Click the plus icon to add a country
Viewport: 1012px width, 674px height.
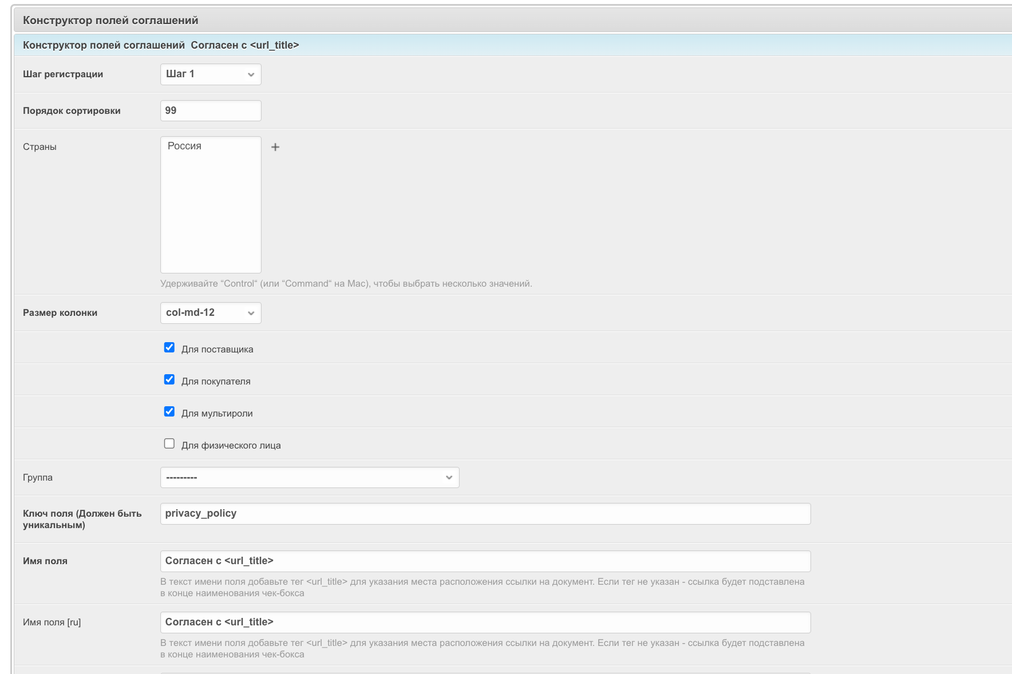point(275,147)
